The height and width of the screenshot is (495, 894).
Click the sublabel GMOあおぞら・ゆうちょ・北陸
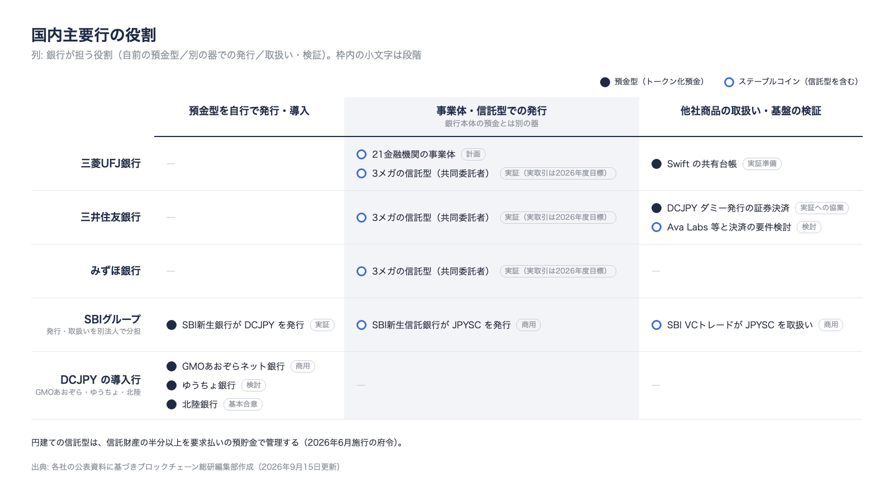click(88, 392)
